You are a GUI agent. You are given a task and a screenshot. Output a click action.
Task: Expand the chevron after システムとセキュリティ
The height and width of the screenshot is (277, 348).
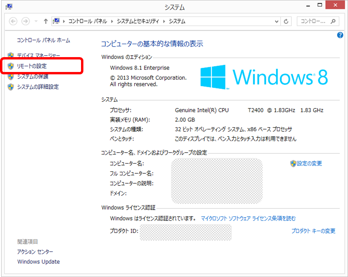point(164,21)
